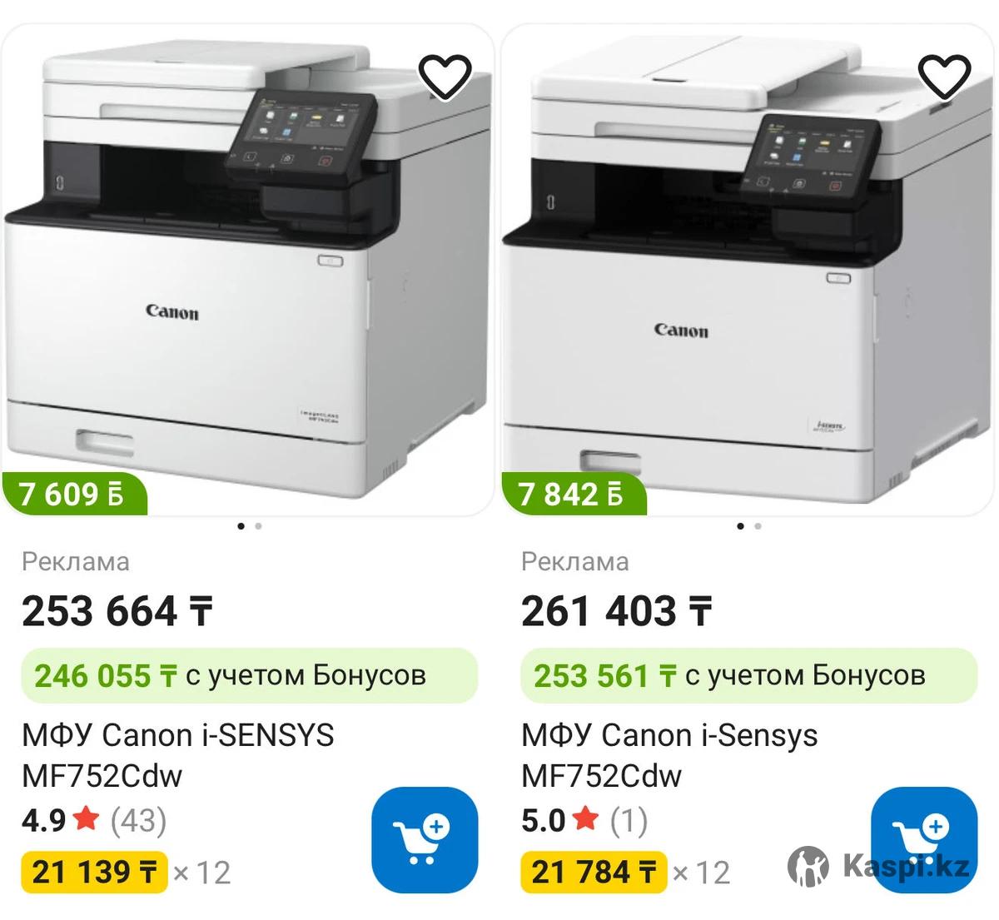Tap the Kaspi.kz logo watermark
The image size is (999, 920).
[x=879, y=867]
